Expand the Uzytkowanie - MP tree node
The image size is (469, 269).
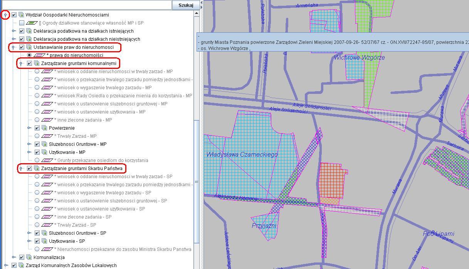point(29,152)
